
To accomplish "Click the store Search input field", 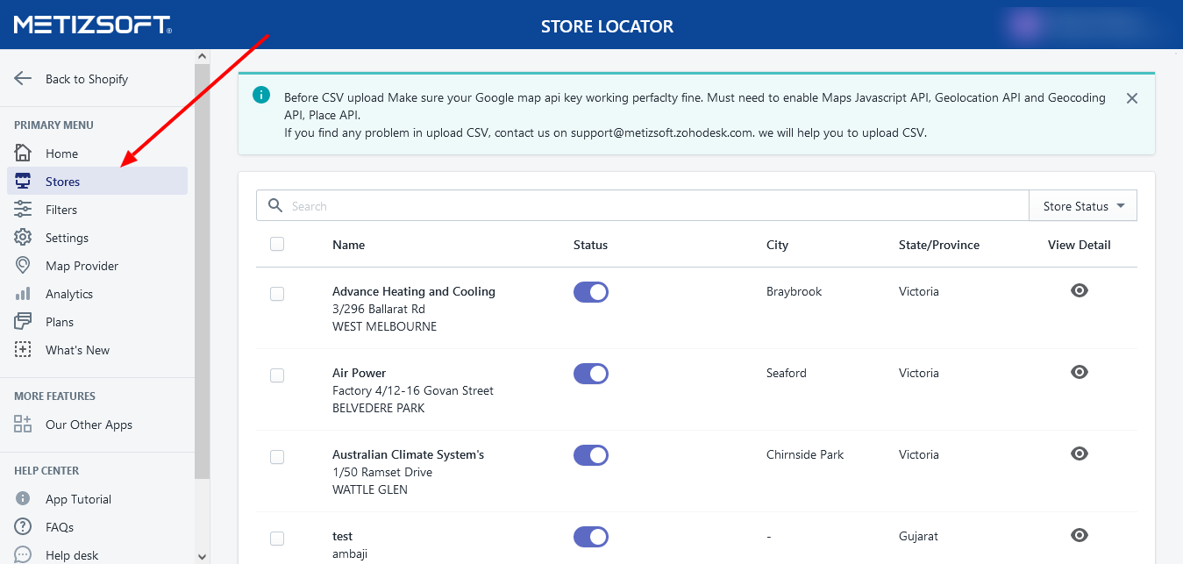I will [x=649, y=206].
